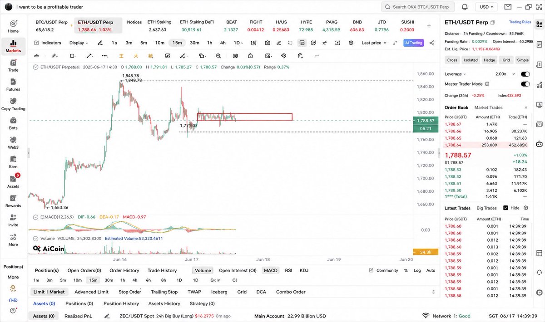The width and height of the screenshot is (545, 322).
Task: Select the orange 主 drawing color tool
Action: pyautogui.click(x=121, y=56)
